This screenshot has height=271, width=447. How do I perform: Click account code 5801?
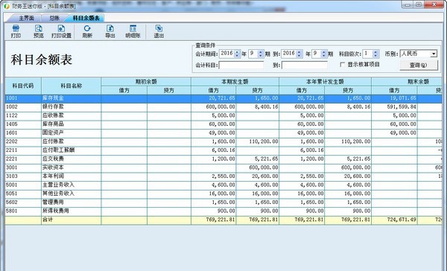(x=12, y=211)
